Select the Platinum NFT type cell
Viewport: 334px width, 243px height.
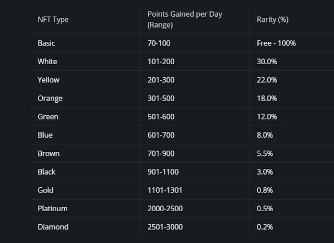(x=53, y=209)
